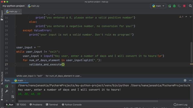Viewport: 193px width, 108px height.
Task: Toggle the fold marker on line 27
Action: (15, 64)
